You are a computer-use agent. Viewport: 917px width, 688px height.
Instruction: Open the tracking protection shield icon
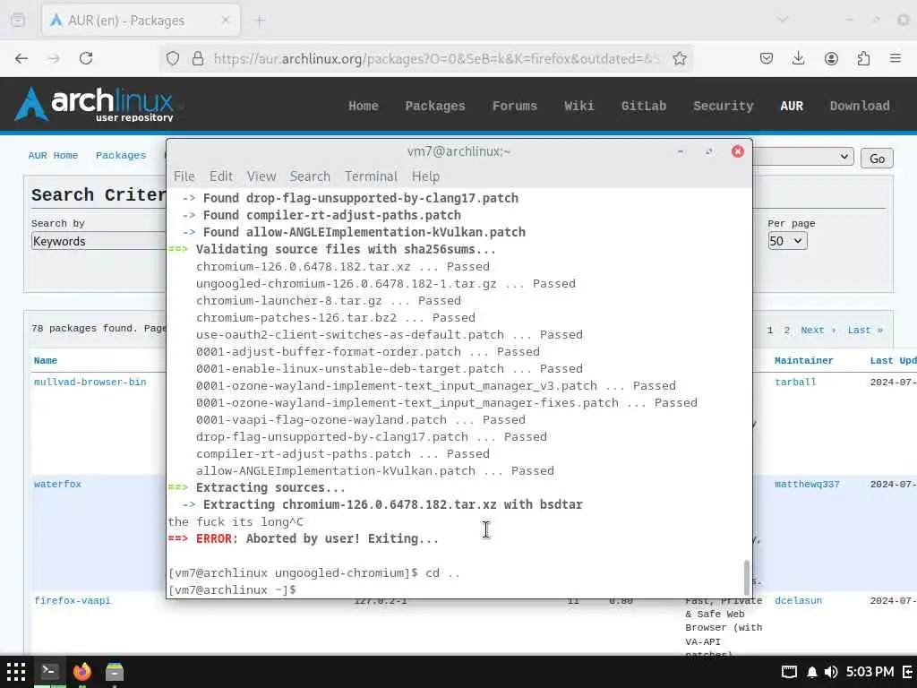point(173,58)
